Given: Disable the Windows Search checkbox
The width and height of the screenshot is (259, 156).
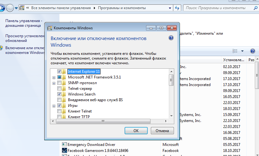Looking at the screenshot, I should [x=59, y=94].
